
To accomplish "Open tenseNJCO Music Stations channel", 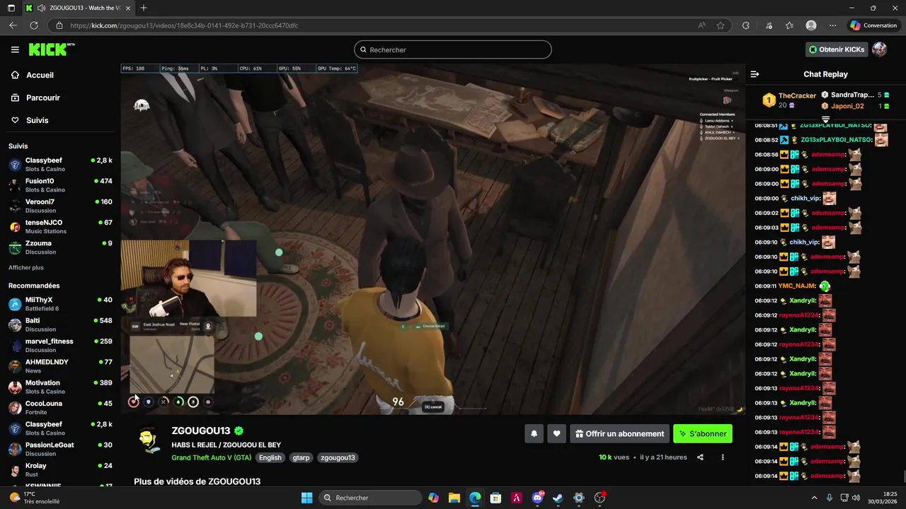I will 60,227.
